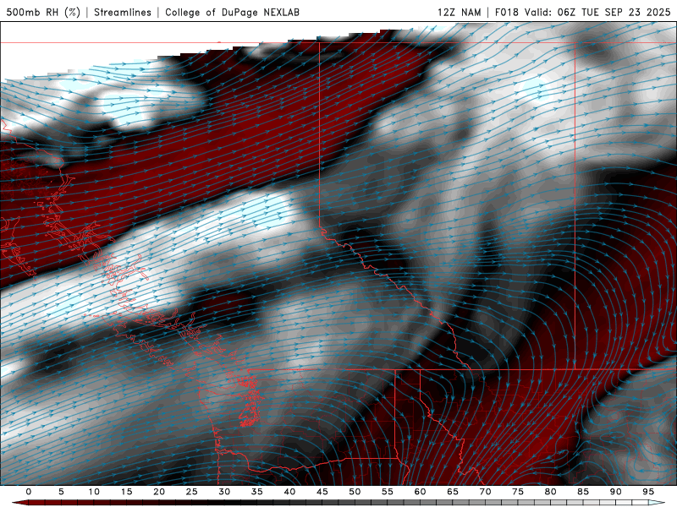
Task: Click the '25' label on the color scale
Action: click(x=191, y=492)
